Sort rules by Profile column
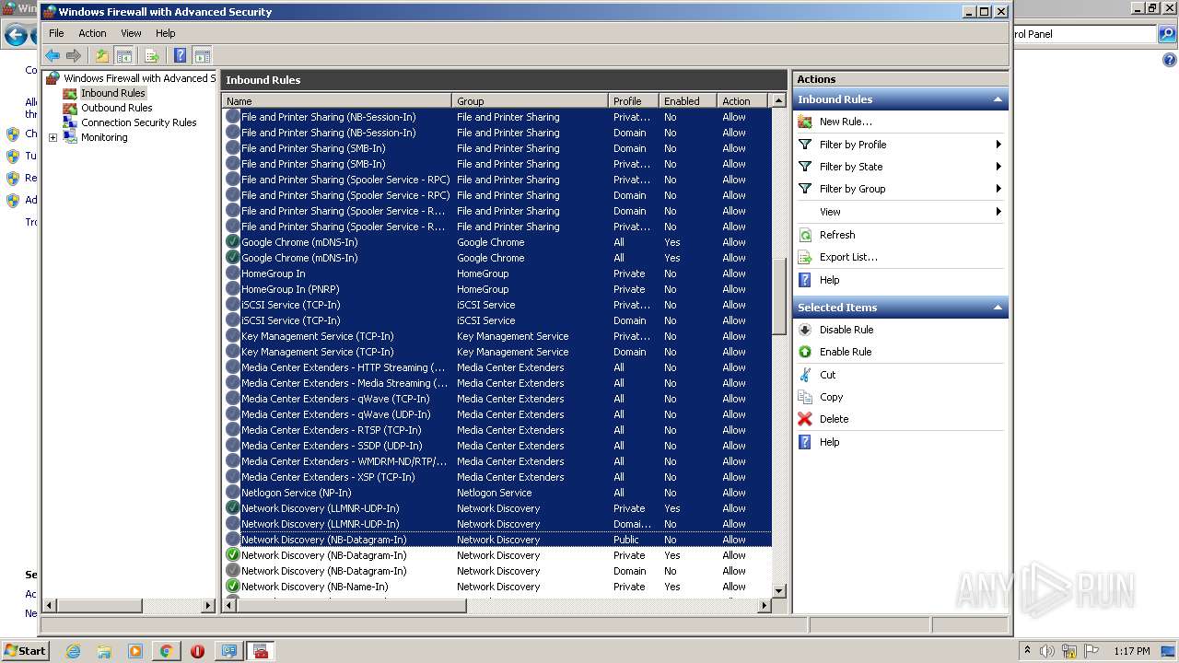The width and height of the screenshot is (1179, 663). click(x=634, y=101)
